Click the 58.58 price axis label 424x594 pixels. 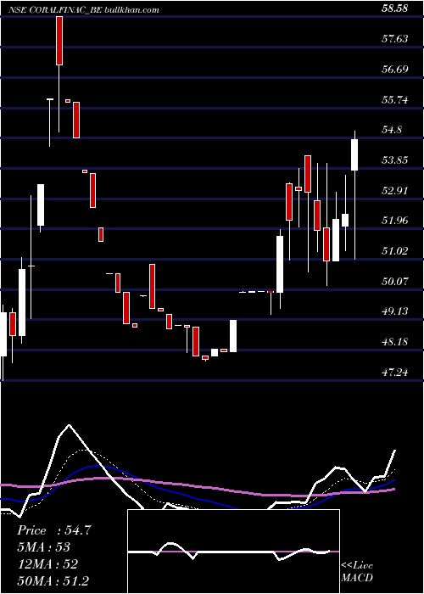point(395,8)
